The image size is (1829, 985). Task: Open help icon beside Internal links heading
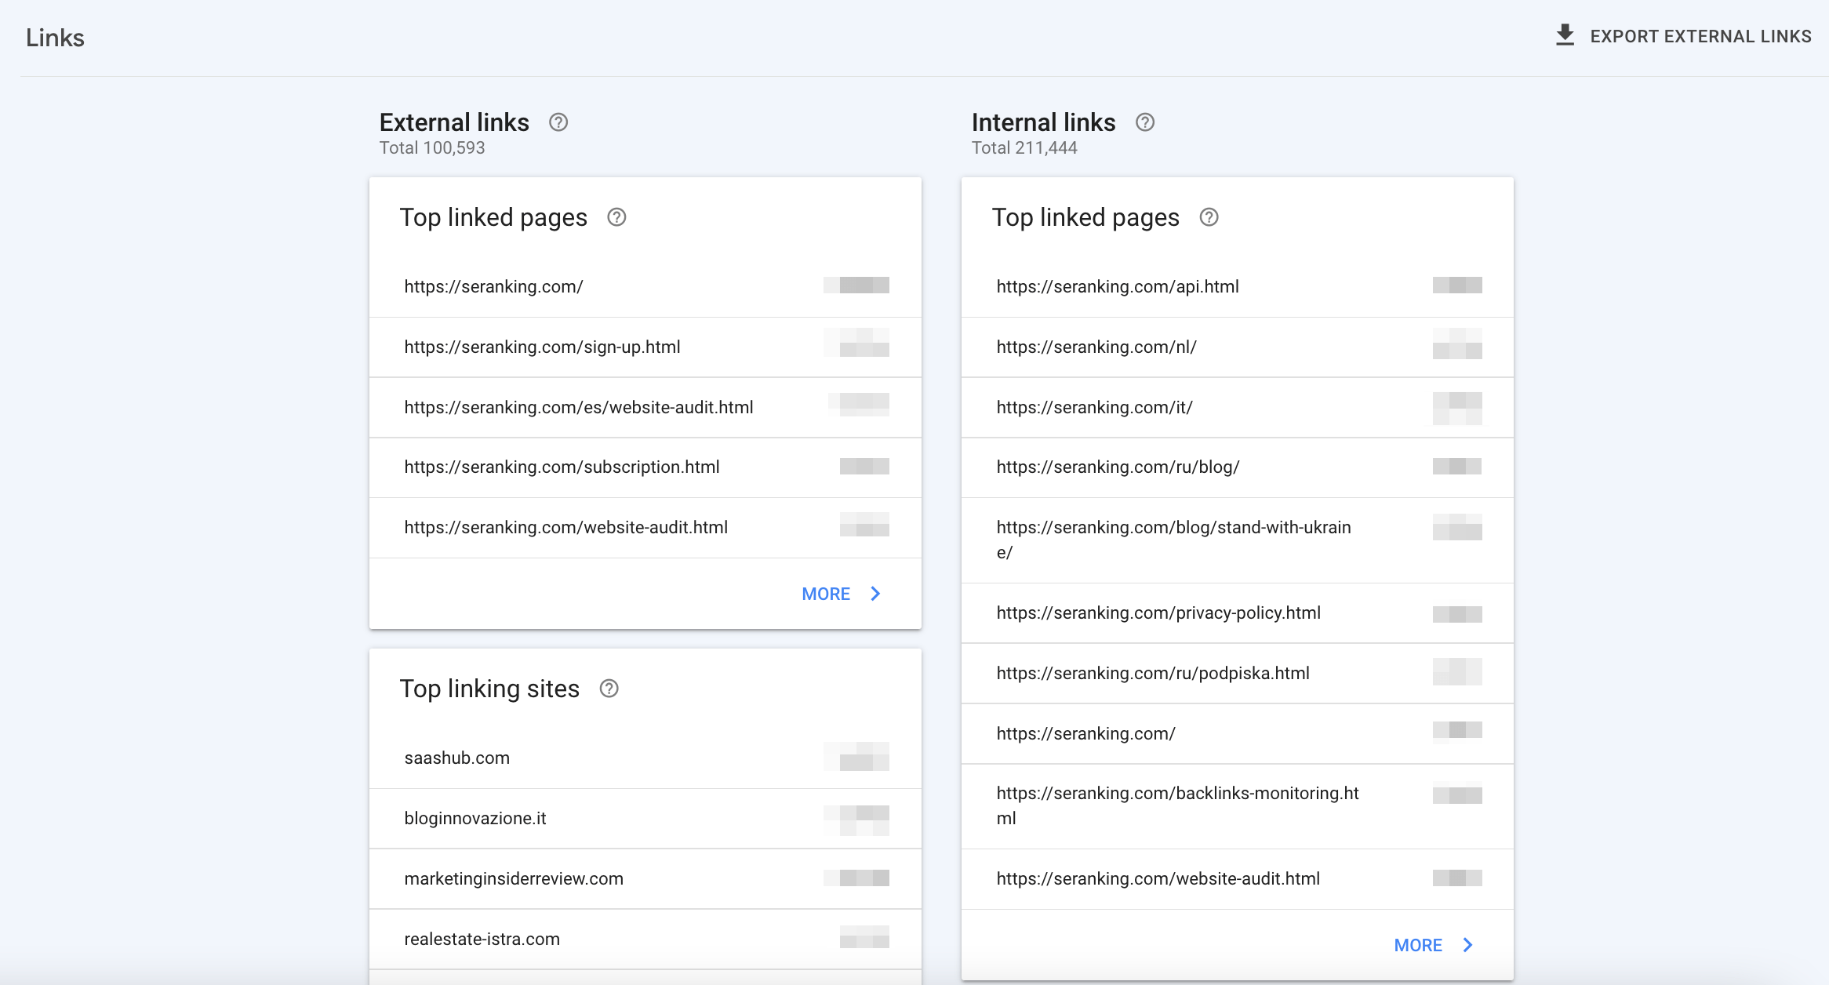pyautogui.click(x=1145, y=122)
